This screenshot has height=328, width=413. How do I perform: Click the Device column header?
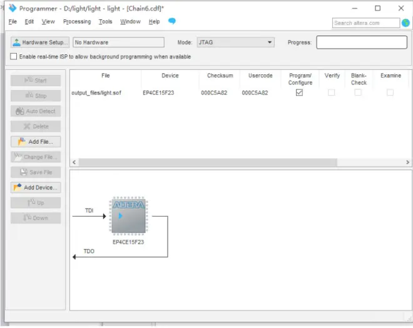(x=170, y=76)
